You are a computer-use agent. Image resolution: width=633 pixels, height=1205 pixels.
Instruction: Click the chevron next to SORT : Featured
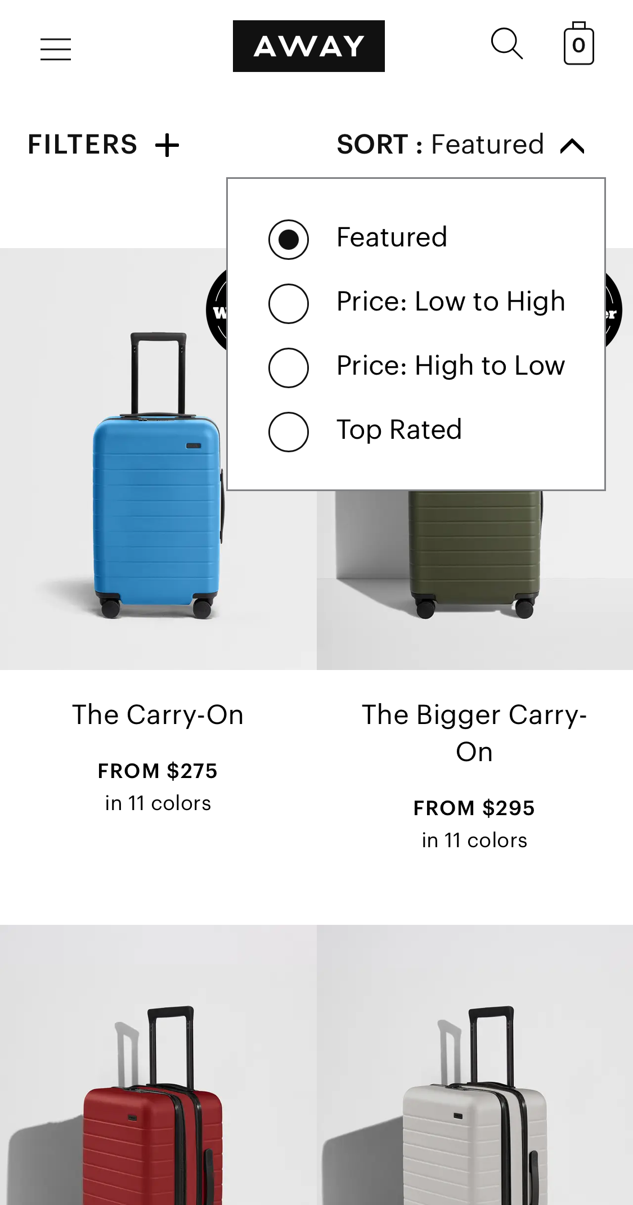click(574, 145)
